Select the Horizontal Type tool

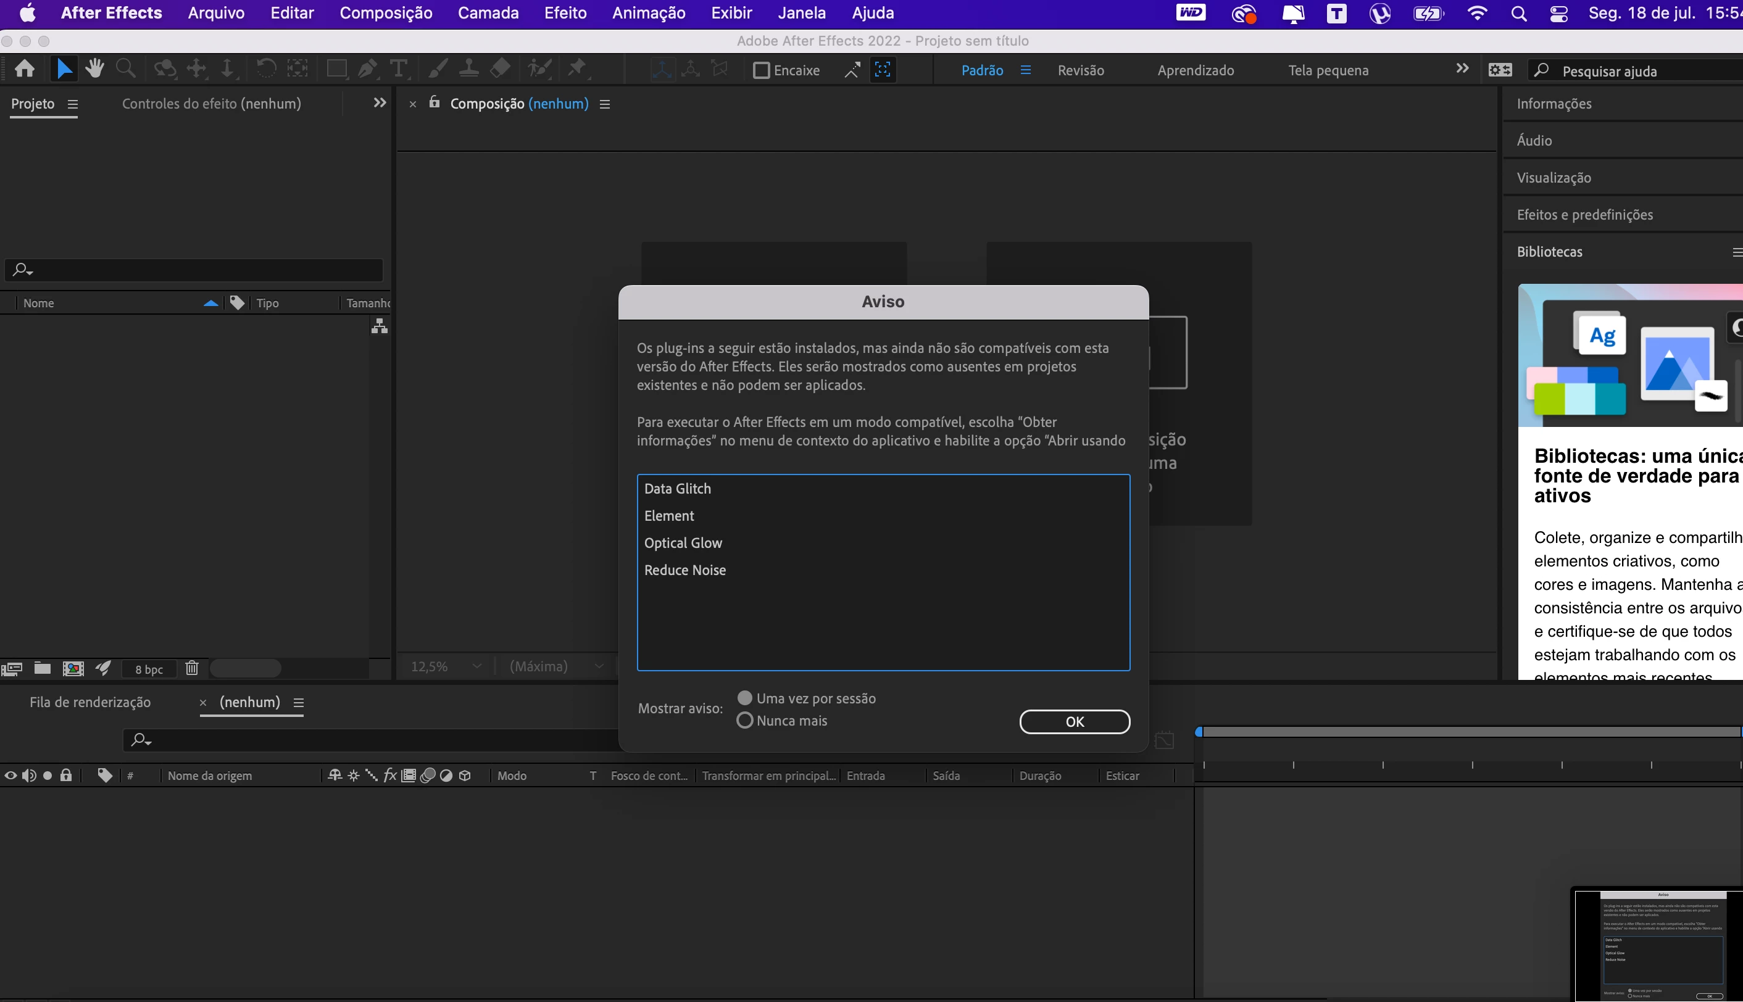[398, 69]
